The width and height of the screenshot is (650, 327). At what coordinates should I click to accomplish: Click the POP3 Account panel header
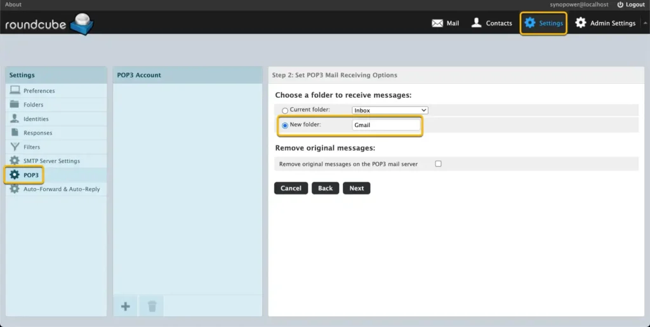(x=188, y=75)
